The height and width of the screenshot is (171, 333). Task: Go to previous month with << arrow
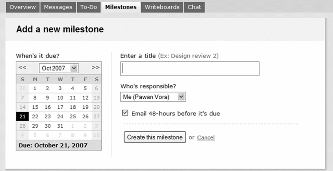click(22, 67)
